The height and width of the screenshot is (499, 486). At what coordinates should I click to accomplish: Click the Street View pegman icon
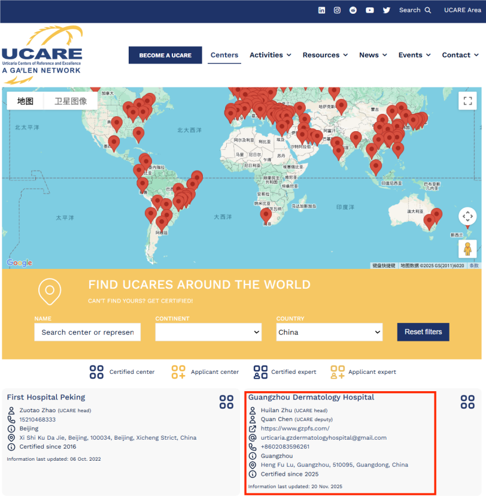click(x=467, y=249)
